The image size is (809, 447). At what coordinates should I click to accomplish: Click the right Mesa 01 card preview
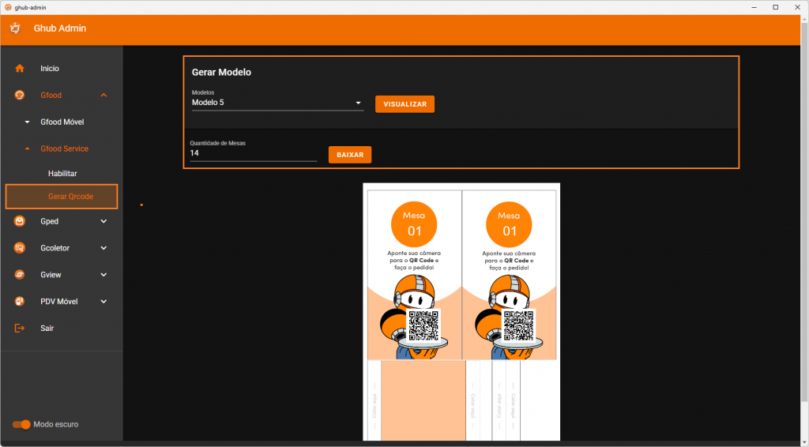(510, 275)
